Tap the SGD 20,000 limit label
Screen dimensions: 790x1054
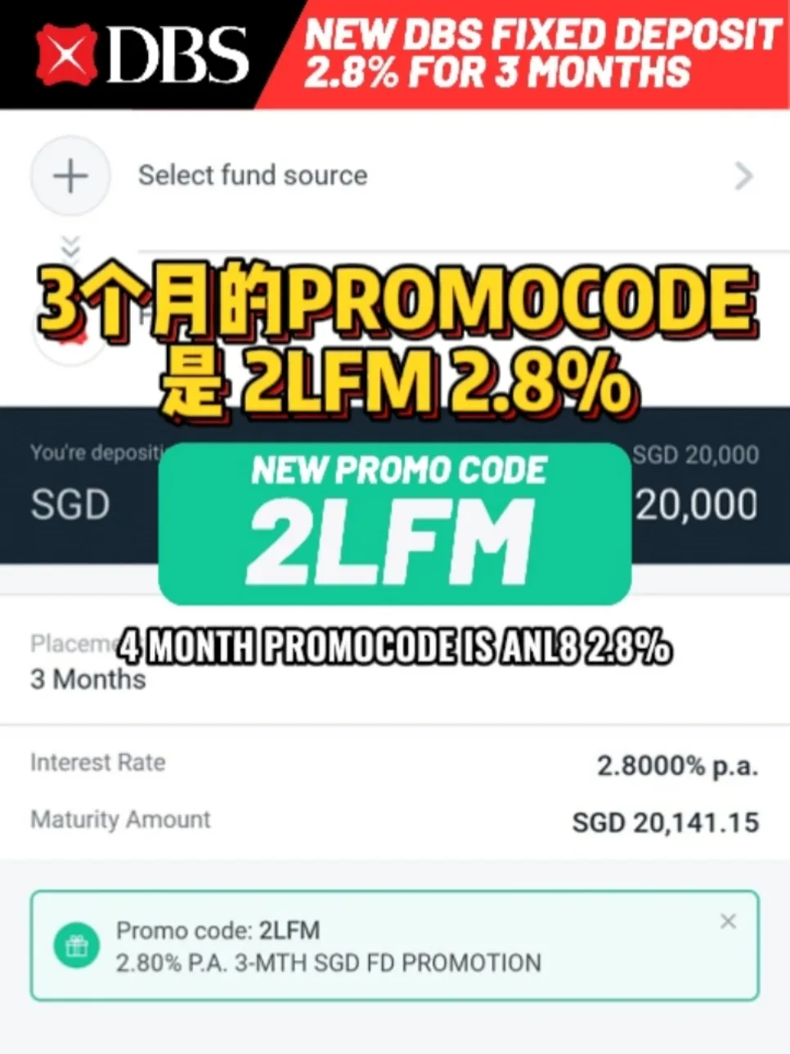coord(697,455)
